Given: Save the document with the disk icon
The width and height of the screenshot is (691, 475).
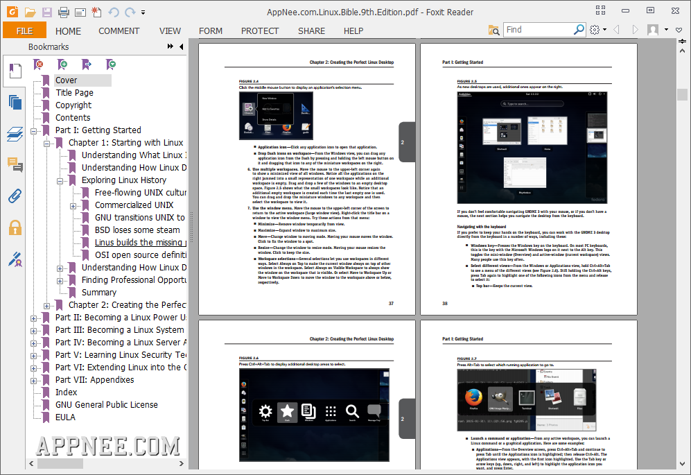Looking at the screenshot, I should [46, 12].
